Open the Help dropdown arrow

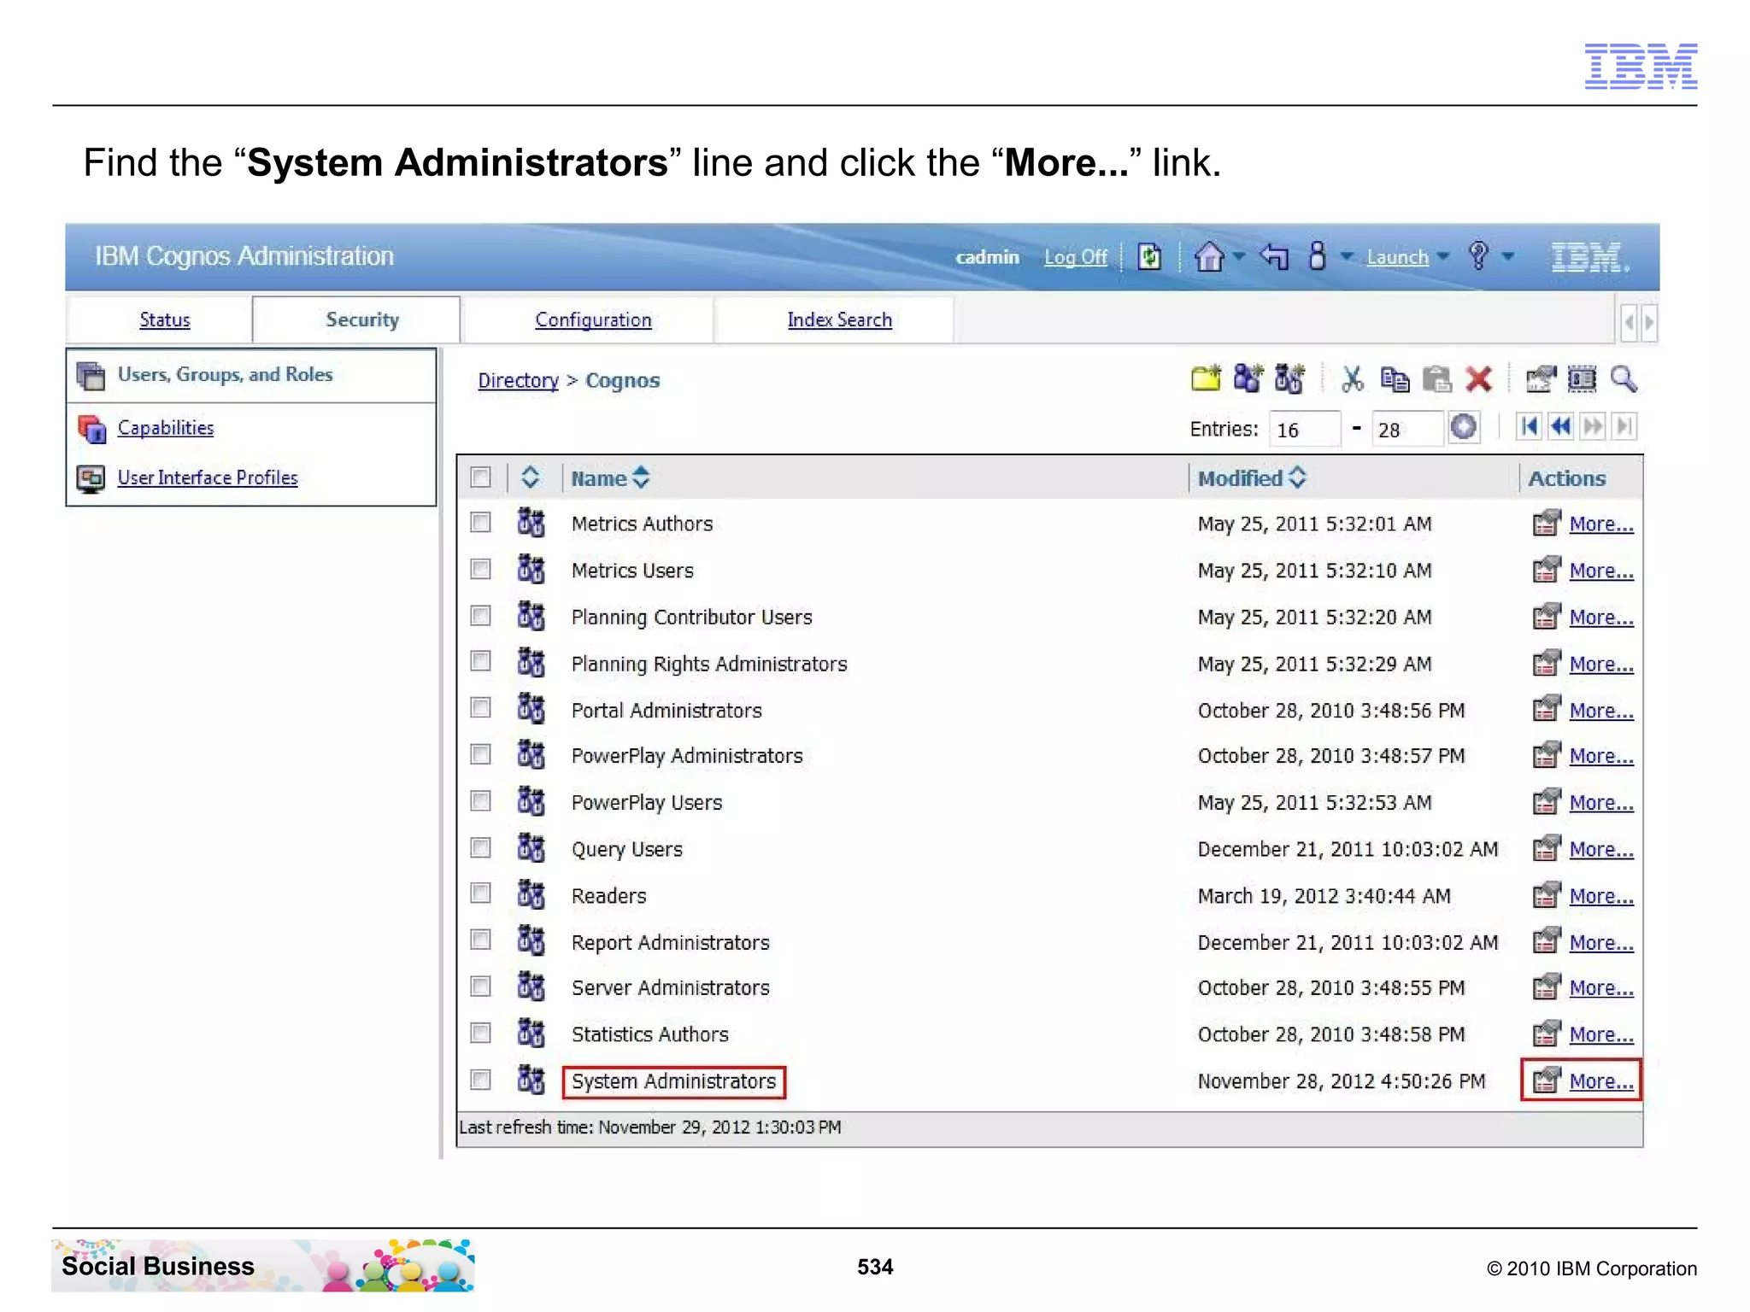point(1507,256)
